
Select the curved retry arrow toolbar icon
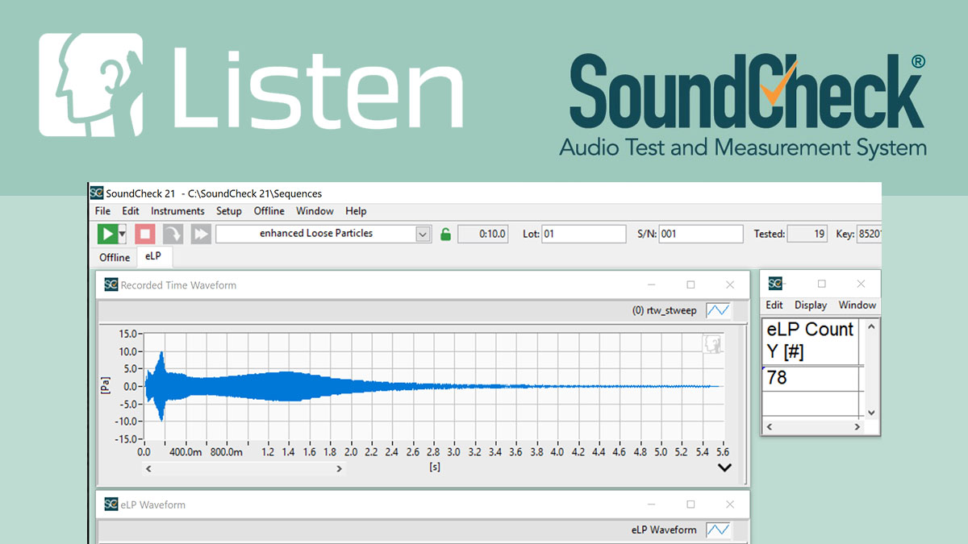click(x=171, y=233)
